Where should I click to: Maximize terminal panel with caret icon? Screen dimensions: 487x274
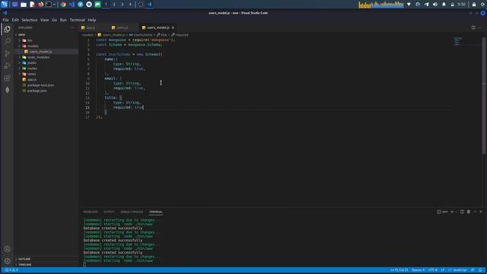475,212
